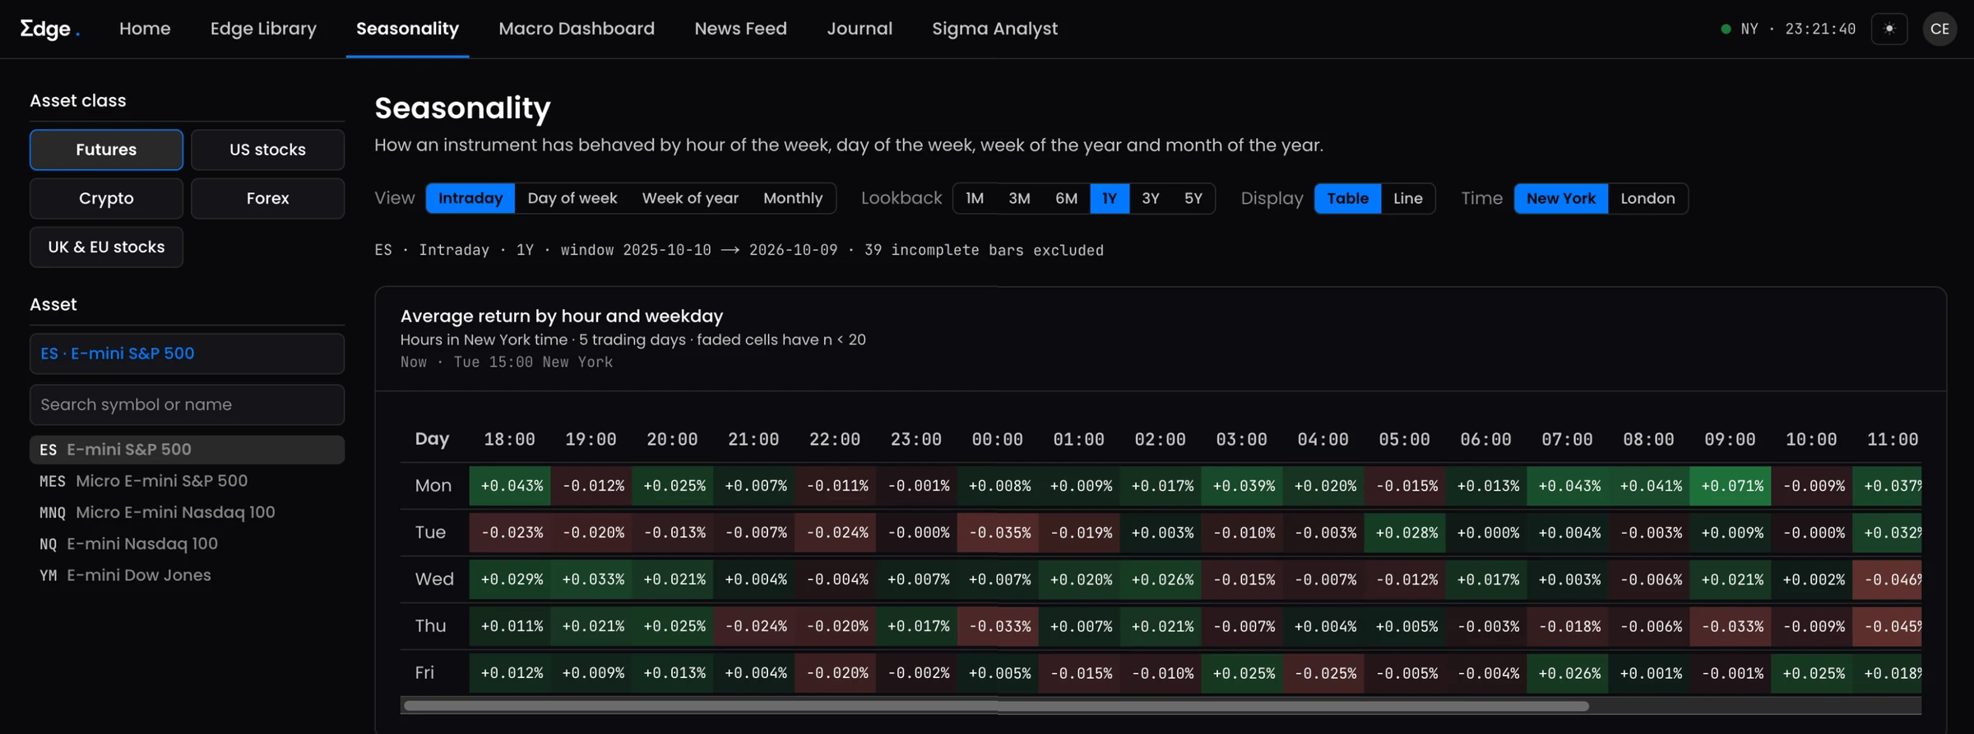Image resolution: width=1974 pixels, height=734 pixels.
Task: Click the Σdge logo
Action: coord(49,29)
